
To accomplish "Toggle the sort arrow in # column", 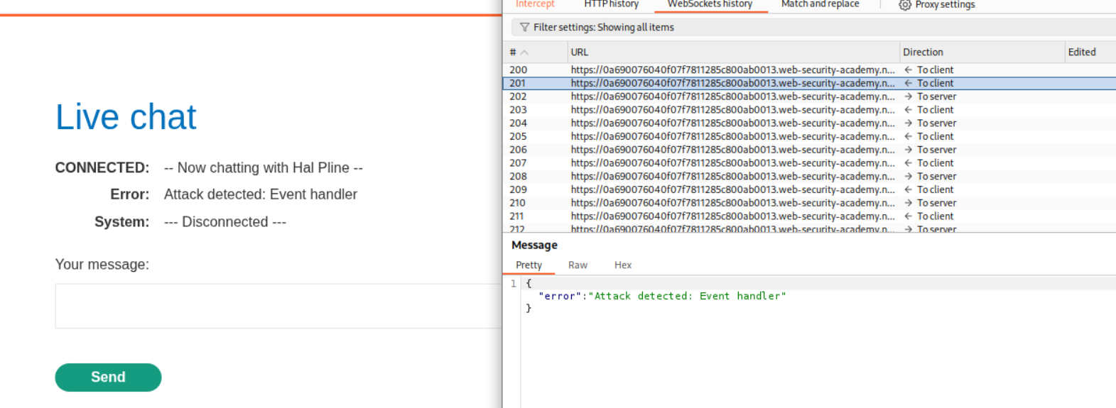I will [525, 53].
